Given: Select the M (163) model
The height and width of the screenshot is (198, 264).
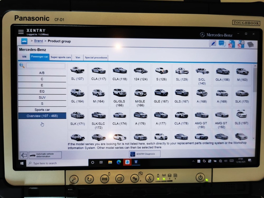Looking at the screenshot, I should pos(242,75).
